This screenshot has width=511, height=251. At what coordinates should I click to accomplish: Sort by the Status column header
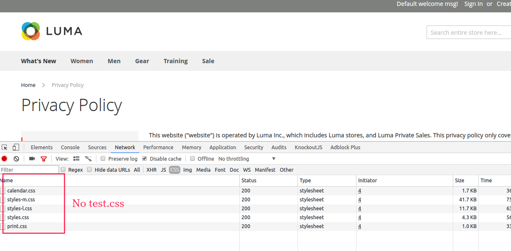(x=269, y=181)
